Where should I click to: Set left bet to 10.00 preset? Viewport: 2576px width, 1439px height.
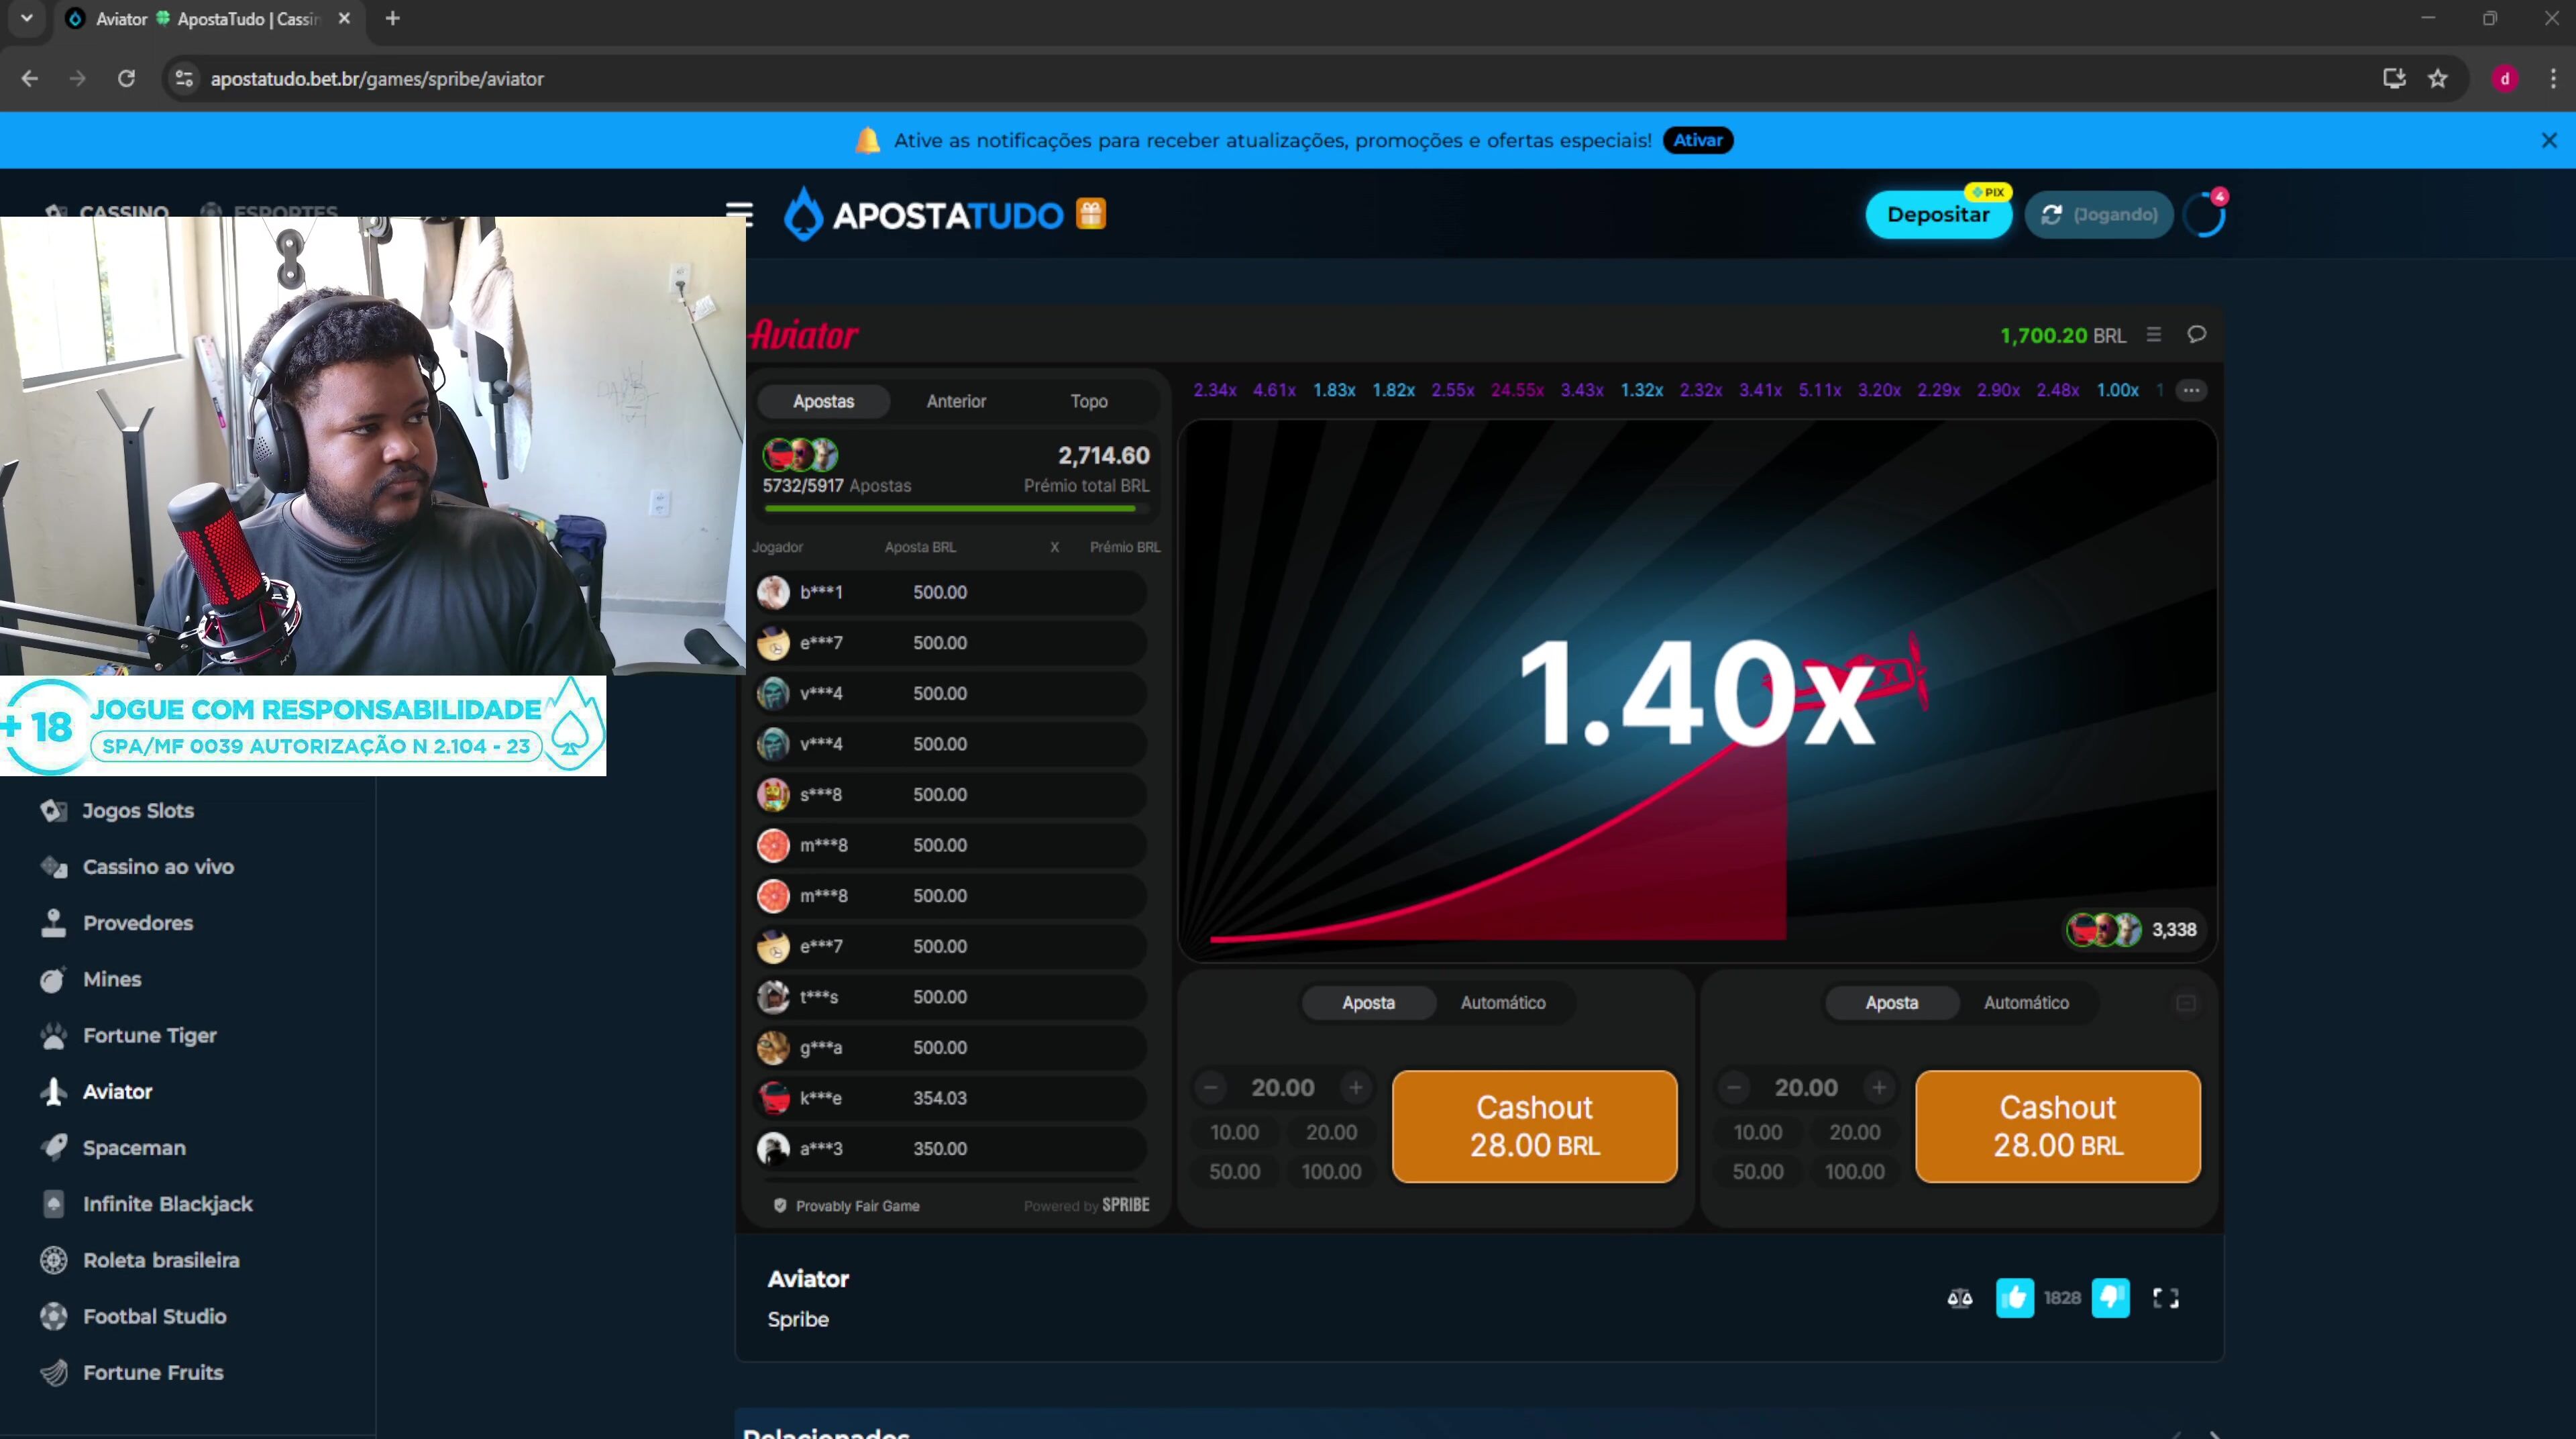(x=1234, y=1132)
